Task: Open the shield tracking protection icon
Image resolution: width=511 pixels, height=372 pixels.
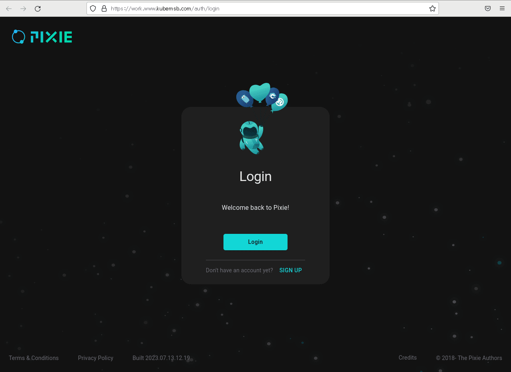Action: point(93,8)
